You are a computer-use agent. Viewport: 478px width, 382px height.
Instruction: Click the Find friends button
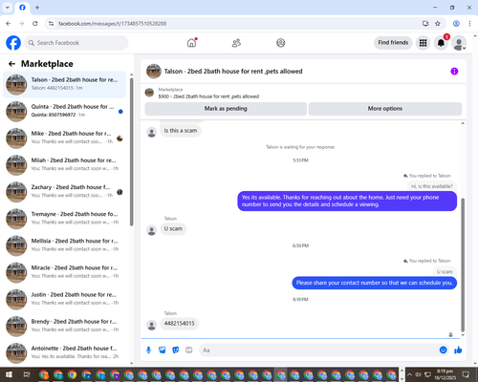[393, 43]
